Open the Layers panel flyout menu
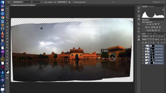 tap(165, 34)
